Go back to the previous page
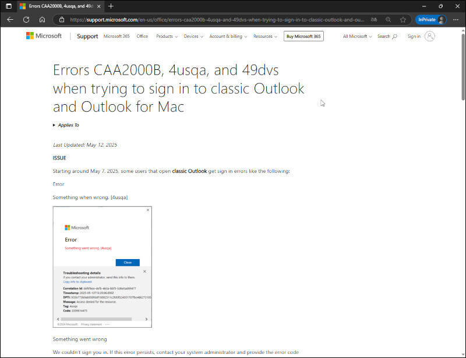This screenshot has height=358, width=466. coord(10,20)
